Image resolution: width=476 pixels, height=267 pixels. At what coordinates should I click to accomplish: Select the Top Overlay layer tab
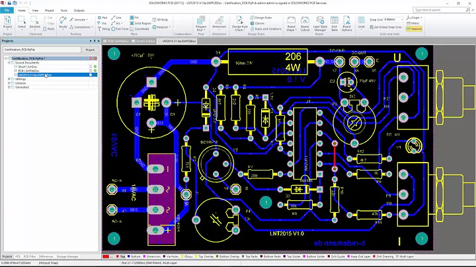point(204,256)
